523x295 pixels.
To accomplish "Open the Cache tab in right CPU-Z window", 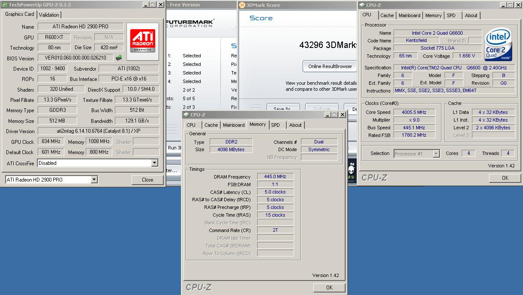I will (x=387, y=15).
